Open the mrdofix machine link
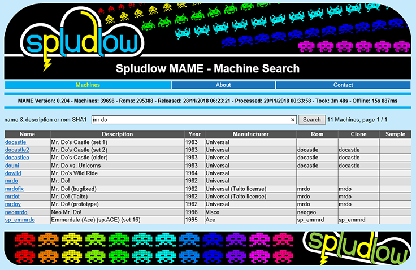The image size is (416, 270). tap(14, 189)
